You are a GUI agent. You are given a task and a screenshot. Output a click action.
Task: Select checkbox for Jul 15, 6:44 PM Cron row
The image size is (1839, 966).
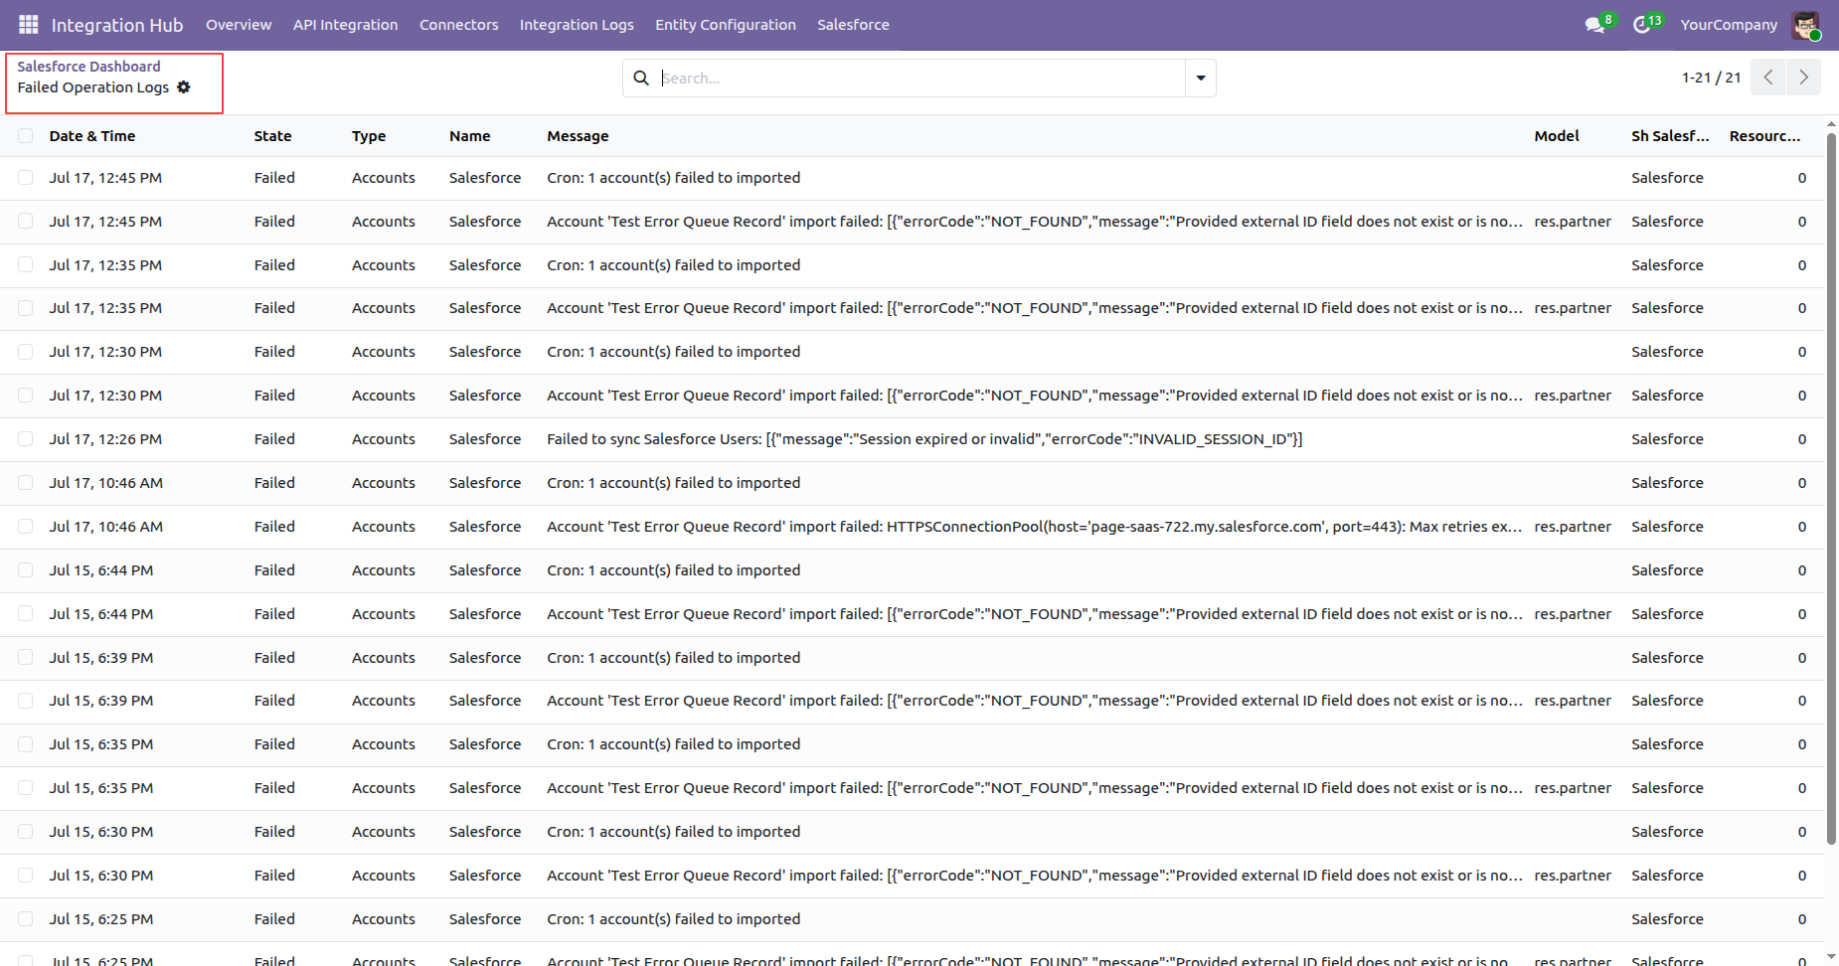coord(26,570)
